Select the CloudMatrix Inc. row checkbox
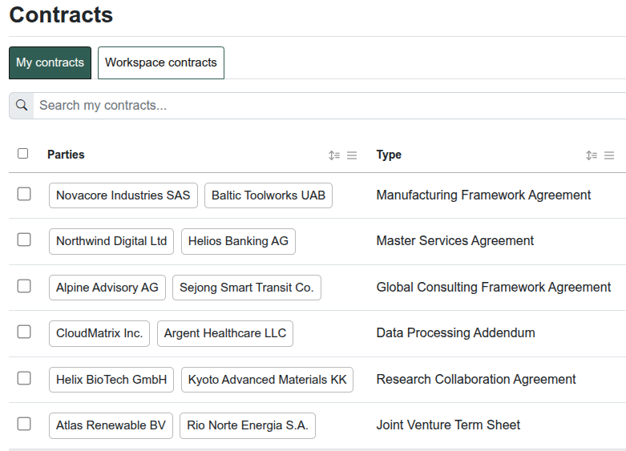 (24, 332)
